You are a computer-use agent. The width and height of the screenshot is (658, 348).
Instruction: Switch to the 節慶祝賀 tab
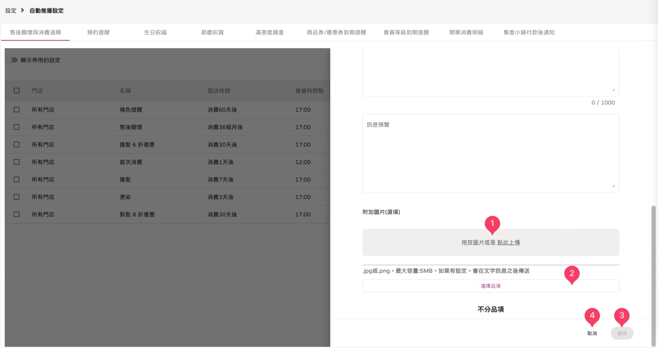pyautogui.click(x=213, y=32)
